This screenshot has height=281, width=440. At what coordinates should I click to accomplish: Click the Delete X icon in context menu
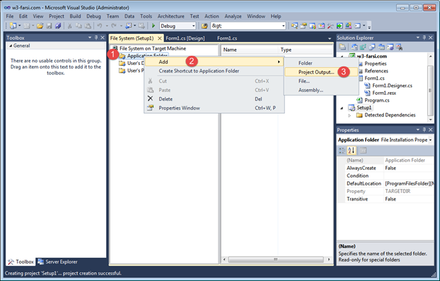coord(150,99)
